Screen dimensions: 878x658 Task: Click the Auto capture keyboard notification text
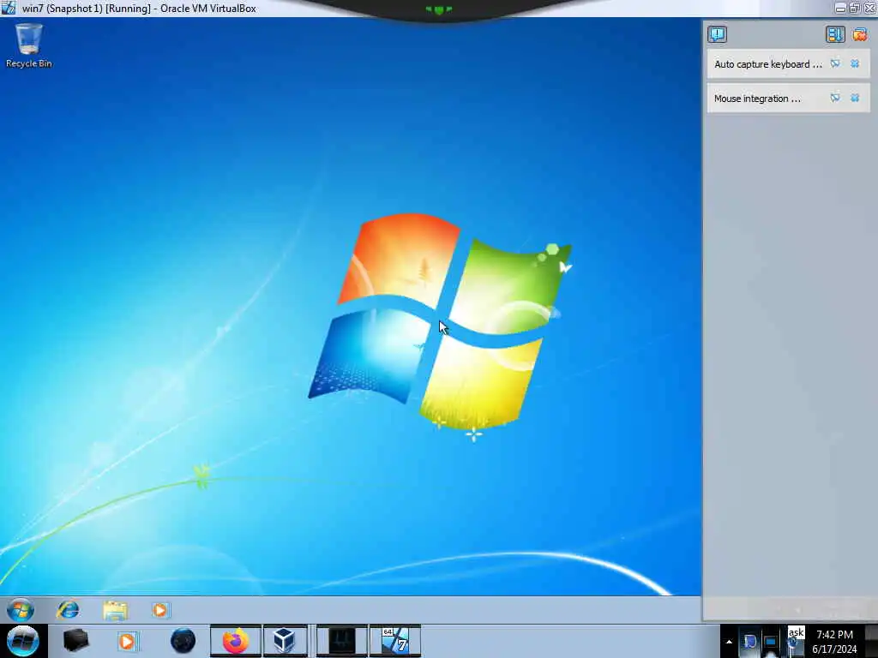pos(768,64)
